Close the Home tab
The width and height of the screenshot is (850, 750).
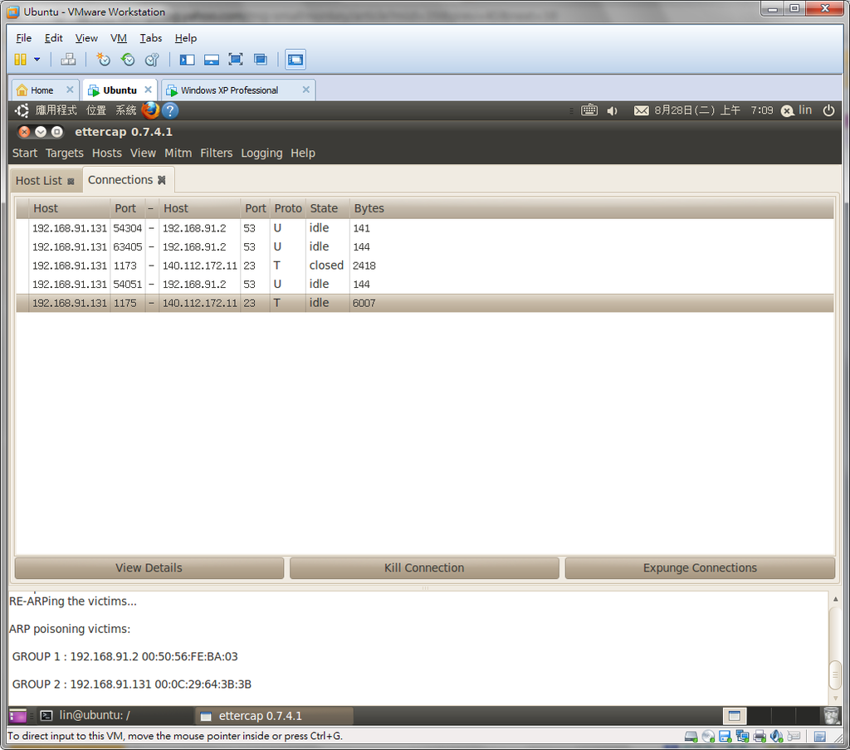point(70,90)
